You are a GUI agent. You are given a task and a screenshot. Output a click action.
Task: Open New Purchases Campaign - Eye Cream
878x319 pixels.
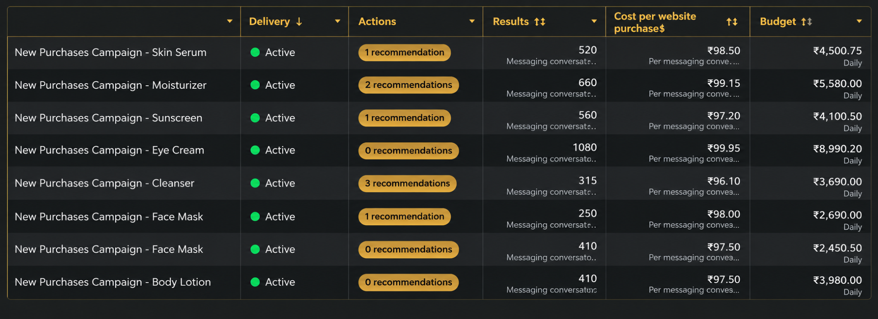pos(109,150)
